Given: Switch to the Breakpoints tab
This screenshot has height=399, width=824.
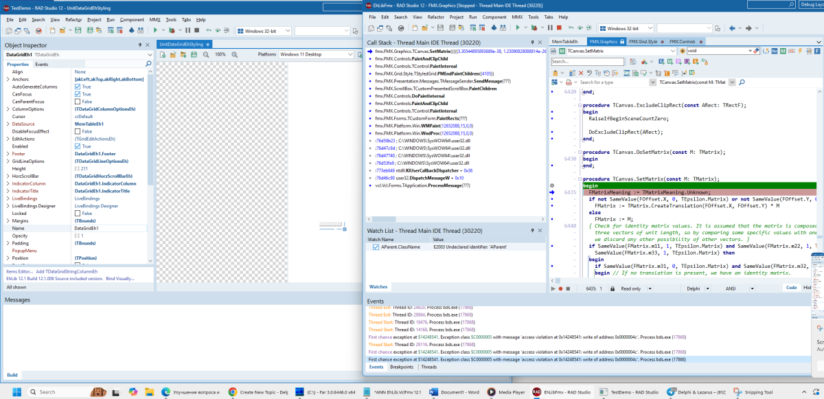Looking at the screenshot, I should [x=402, y=367].
